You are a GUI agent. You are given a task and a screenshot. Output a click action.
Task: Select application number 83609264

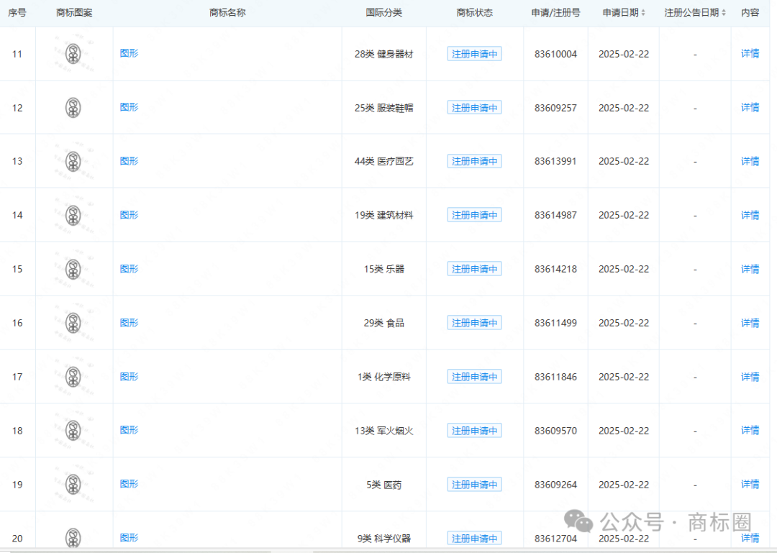[555, 485]
